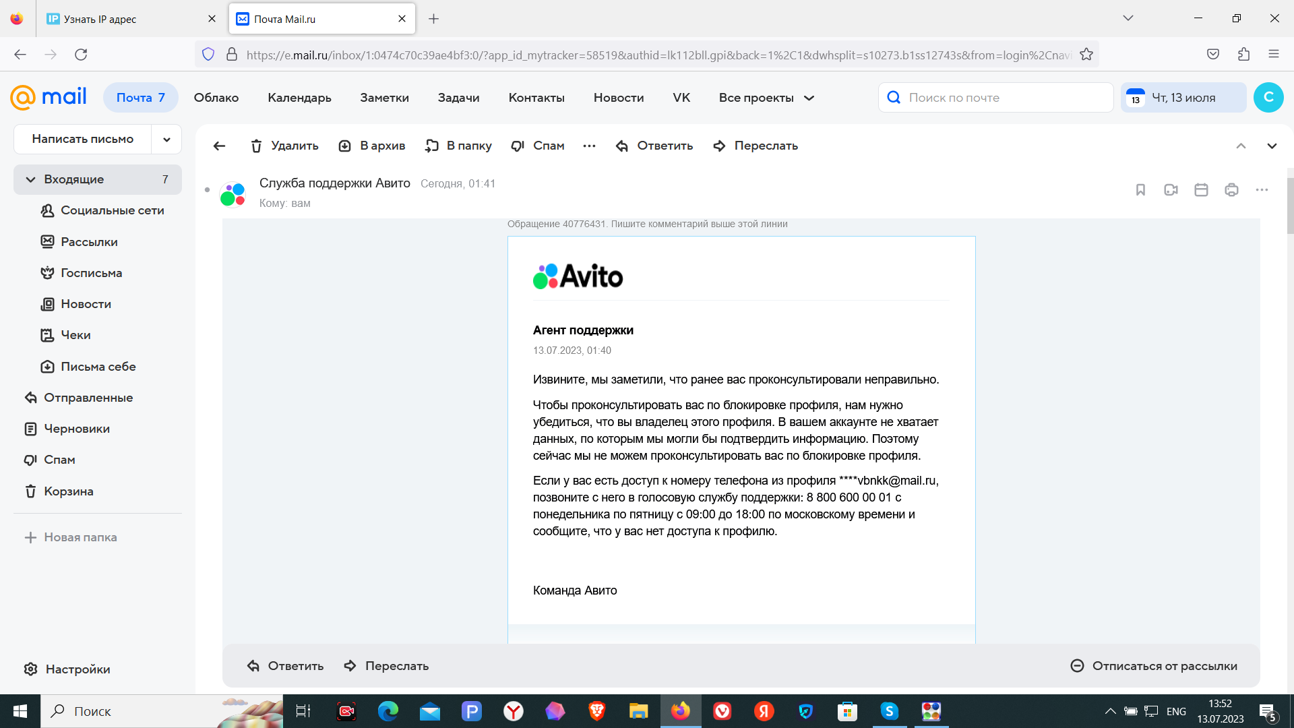The image size is (1294, 728).
Task: Reply to the email with Ответить
Action: (x=654, y=146)
